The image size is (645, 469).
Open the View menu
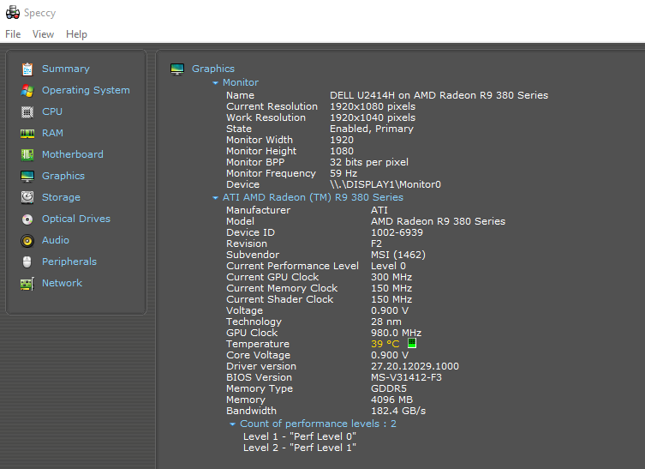point(43,34)
